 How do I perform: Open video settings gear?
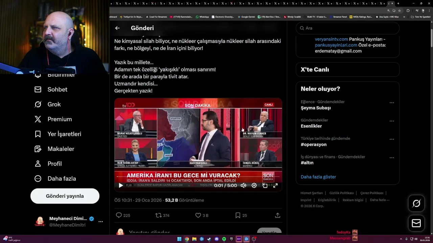tap(254, 185)
